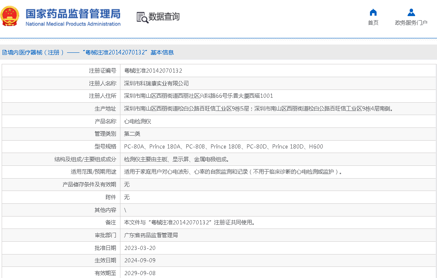Viewport: 437px width, 278px height.
Task: Click the national emblem logo
Action: [10, 16]
